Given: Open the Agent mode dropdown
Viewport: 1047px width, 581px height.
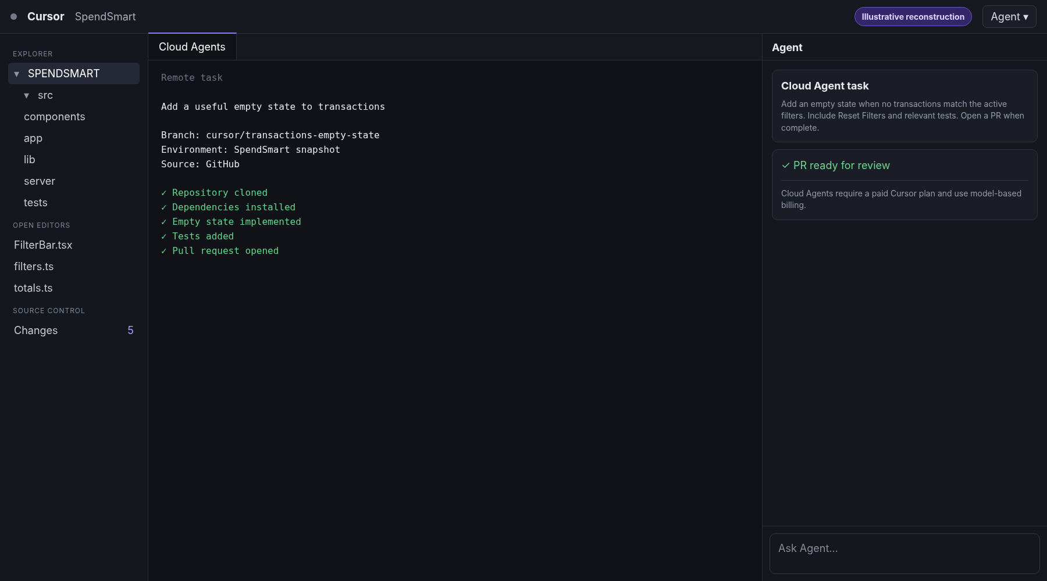Looking at the screenshot, I should (x=1009, y=17).
